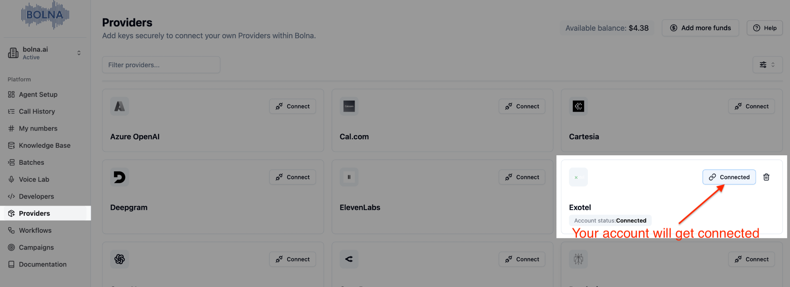Check the Available balance display
The image size is (790, 287).
(607, 28)
